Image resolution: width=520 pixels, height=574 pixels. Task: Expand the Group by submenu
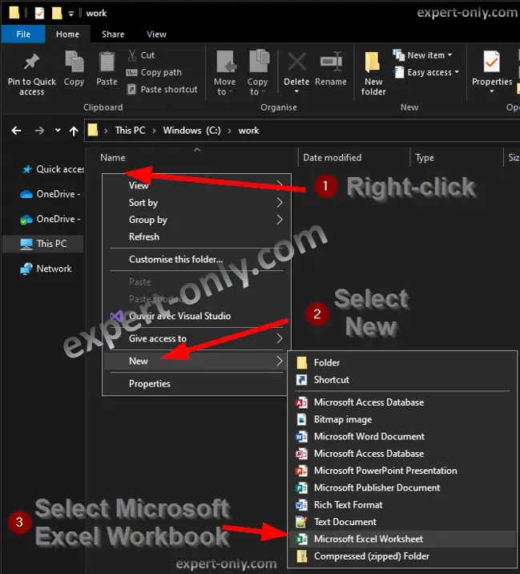196,220
